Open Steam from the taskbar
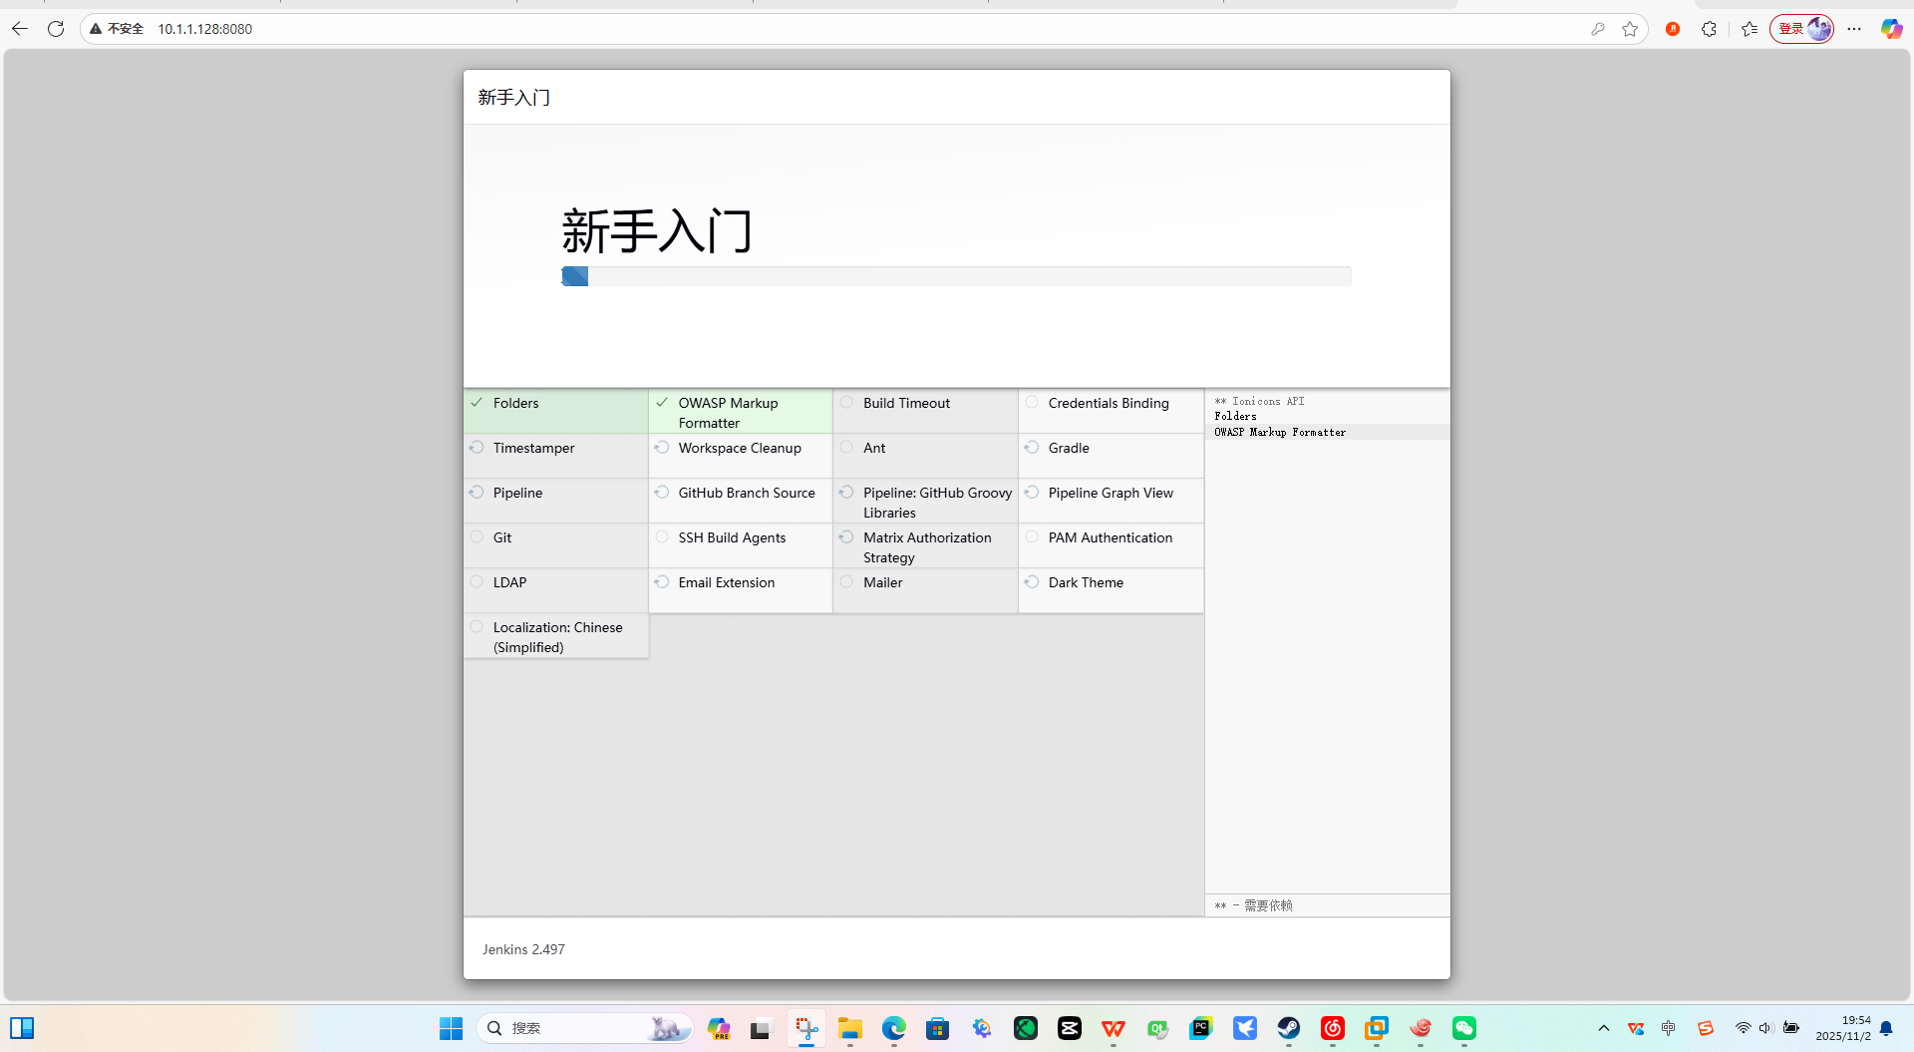1914x1052 pixels. [1289, 1028]
